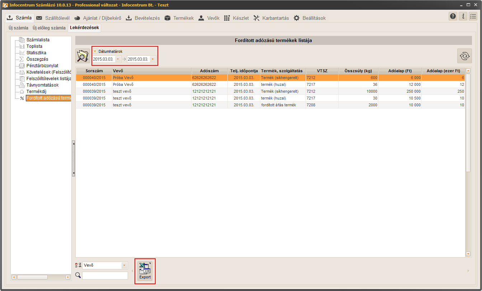Click the folder search query icon
Viewport: 482px width, 291px height.
(x=83, y=56)
